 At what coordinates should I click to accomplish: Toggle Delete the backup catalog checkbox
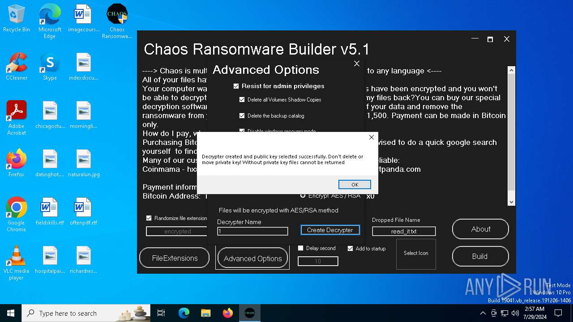242,116
